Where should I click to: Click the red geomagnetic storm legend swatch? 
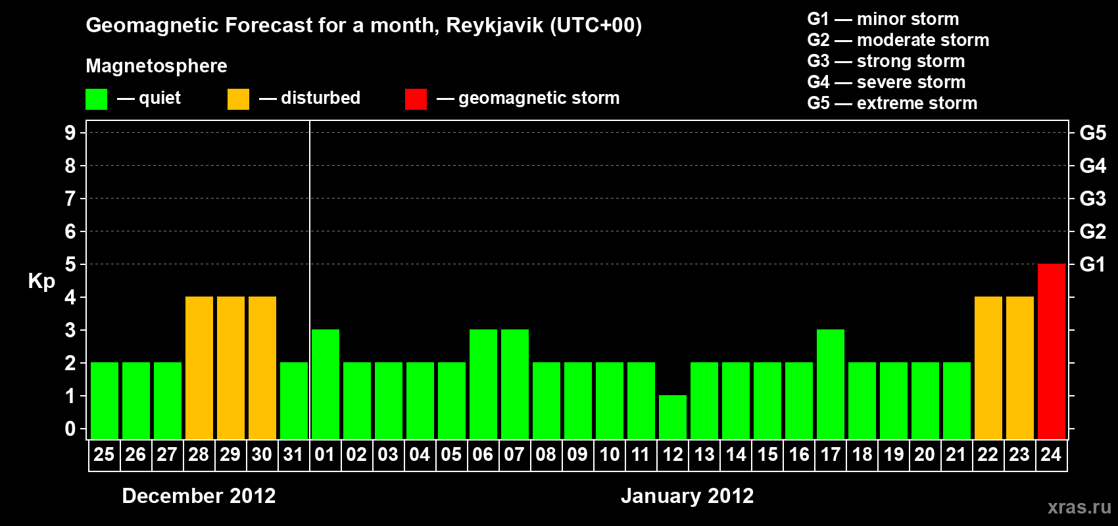(416, 99)
